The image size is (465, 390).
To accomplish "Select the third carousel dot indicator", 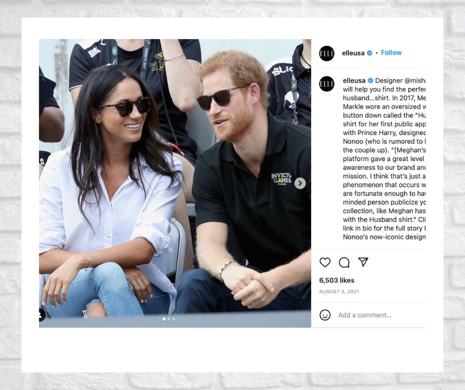I will 174,319.
